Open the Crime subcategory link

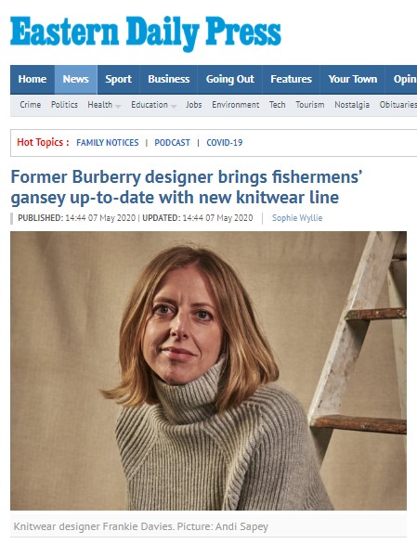coord(31,105)
